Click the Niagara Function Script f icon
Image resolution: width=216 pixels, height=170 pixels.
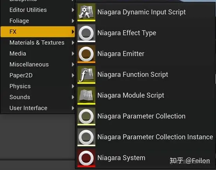86,75
